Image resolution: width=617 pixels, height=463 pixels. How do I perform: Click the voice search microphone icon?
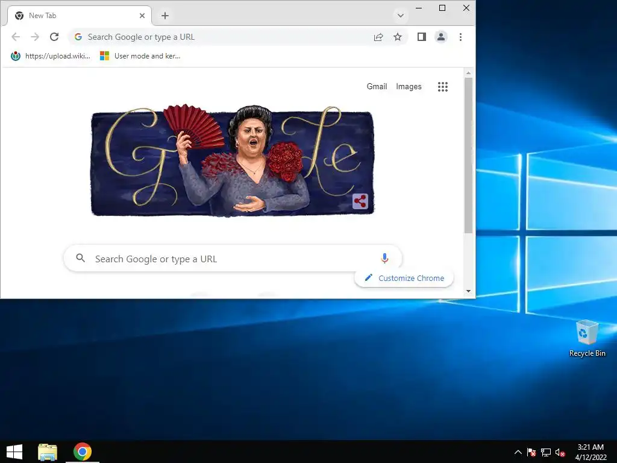[385, 258]
